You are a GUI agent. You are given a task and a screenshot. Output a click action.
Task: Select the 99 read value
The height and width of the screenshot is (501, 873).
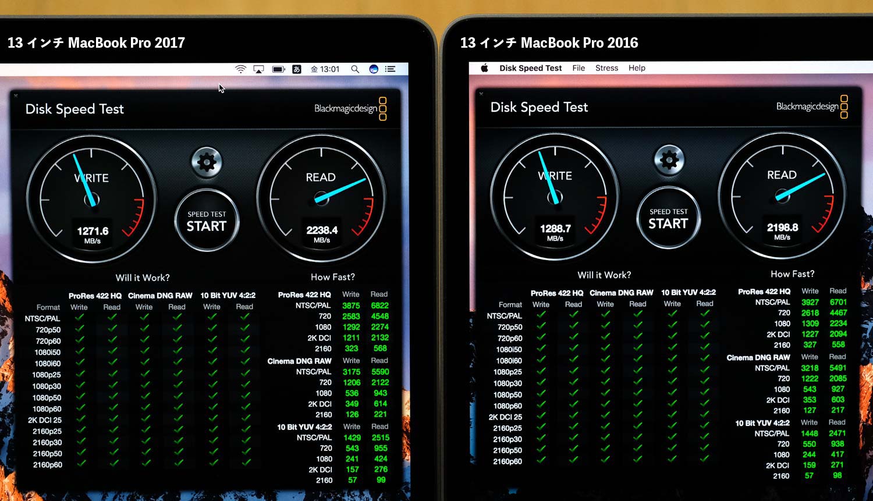coord(381,480)
